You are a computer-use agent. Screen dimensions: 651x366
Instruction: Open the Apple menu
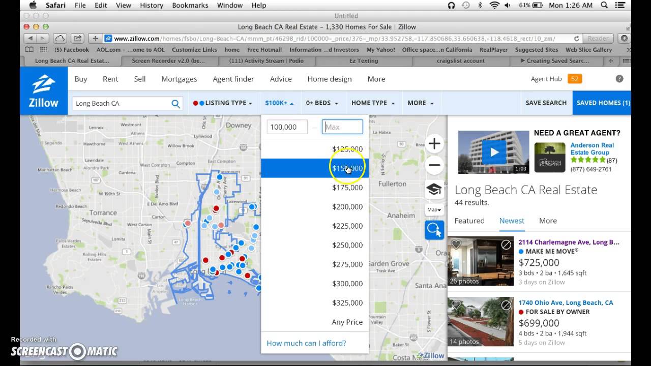point(33,5)
